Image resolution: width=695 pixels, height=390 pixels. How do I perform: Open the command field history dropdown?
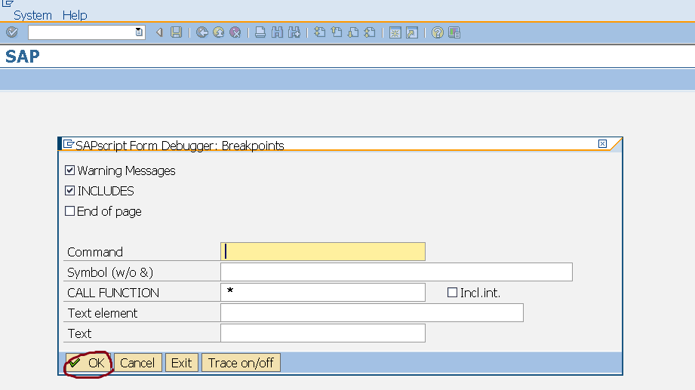(x=139, y=32)
